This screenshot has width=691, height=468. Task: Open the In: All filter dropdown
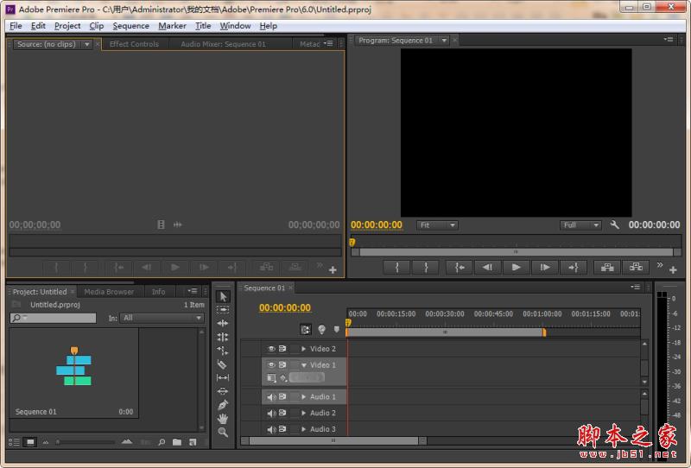coord(162,318)
